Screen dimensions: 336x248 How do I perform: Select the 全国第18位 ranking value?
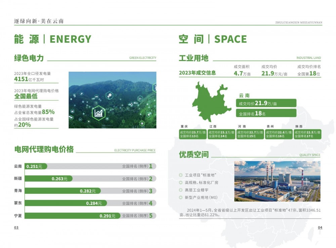click(x=309, y=73)
